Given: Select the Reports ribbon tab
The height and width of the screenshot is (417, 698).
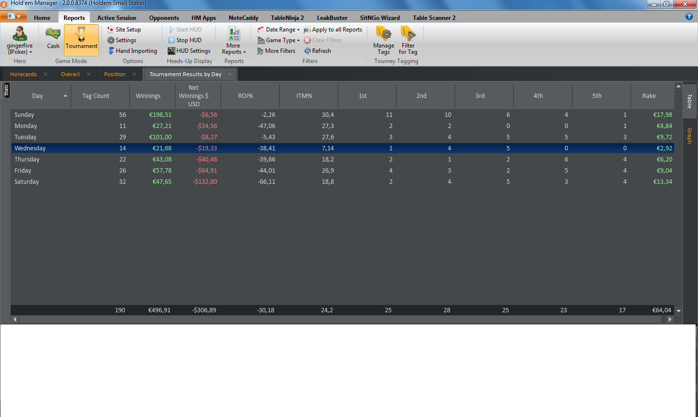Looking at the screenshot, I should (74, 18).
